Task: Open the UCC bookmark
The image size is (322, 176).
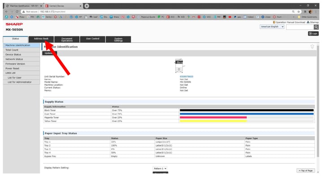Action: point(207,17)
